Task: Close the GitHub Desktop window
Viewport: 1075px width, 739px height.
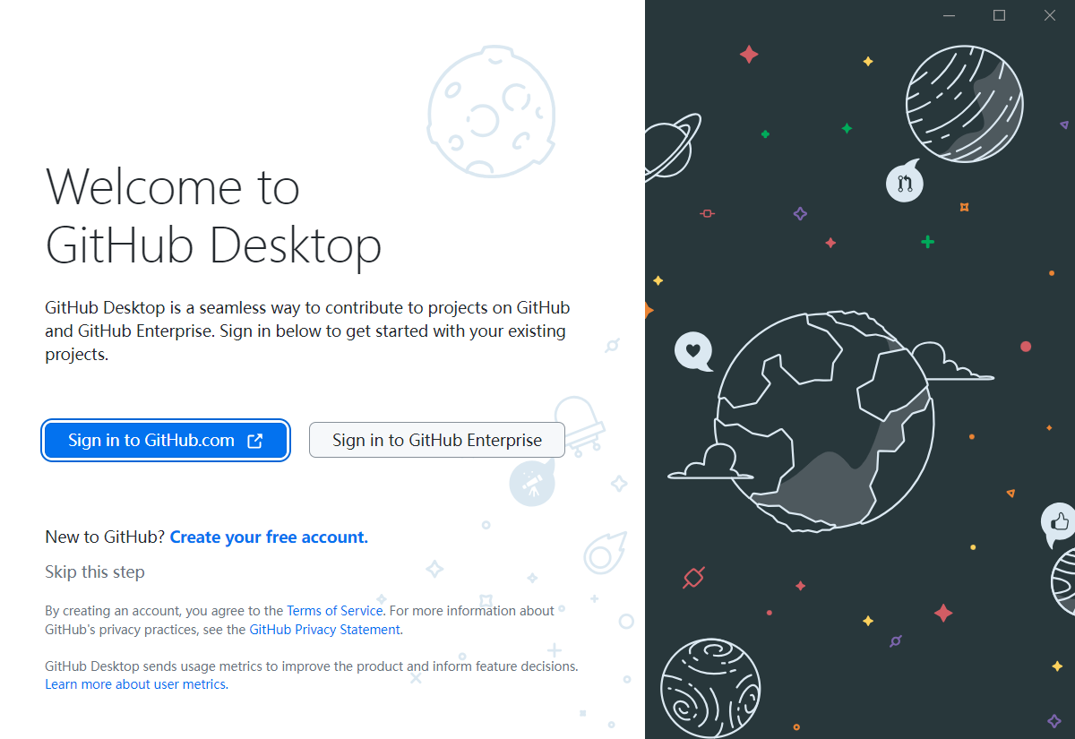Action: pyautogui.click(x=1050, y=15)
